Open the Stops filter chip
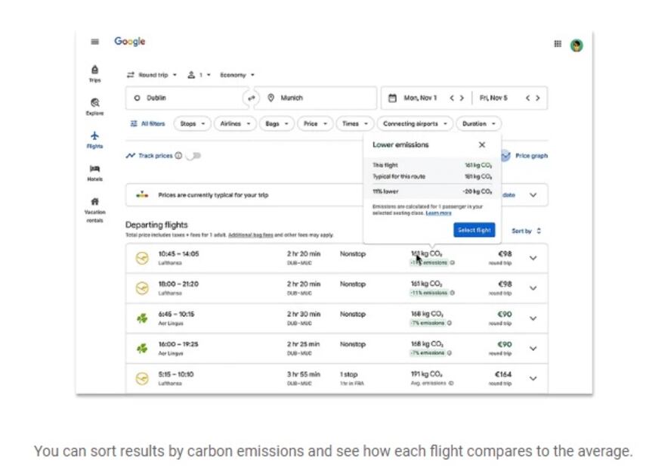646x469 pixels. 192,123
